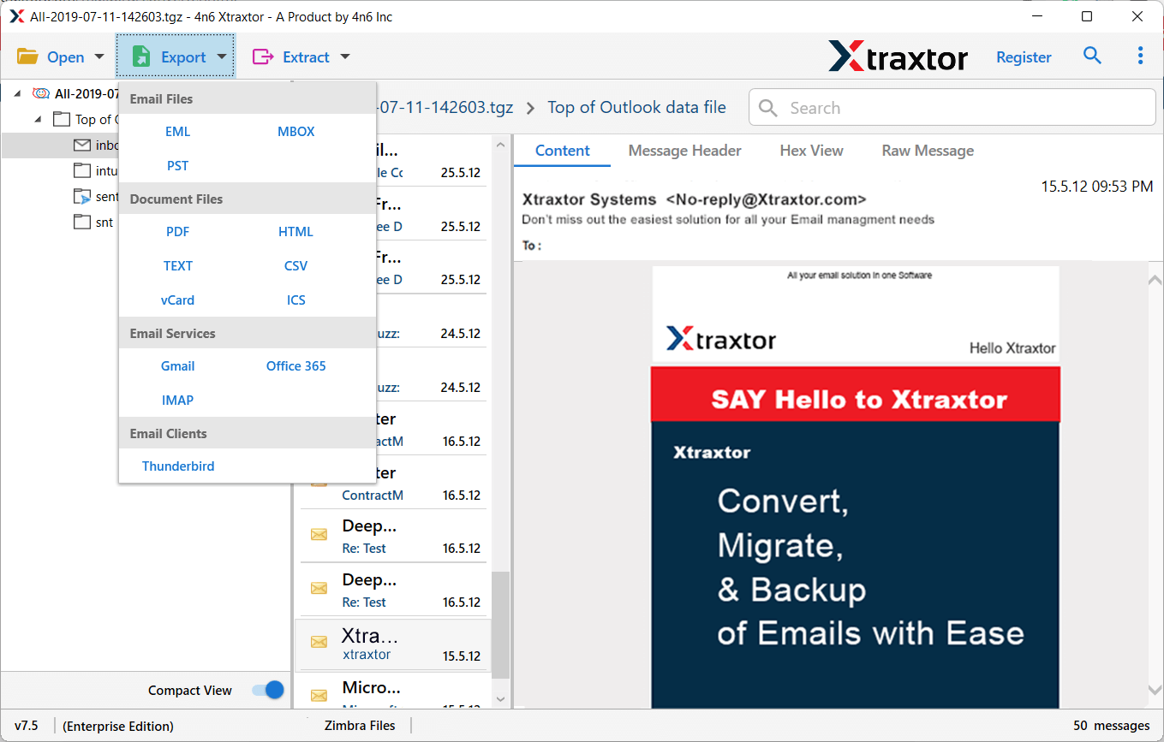Click the Zimbra Files status entry
The image size is (1164, 742).
(360, 726)
